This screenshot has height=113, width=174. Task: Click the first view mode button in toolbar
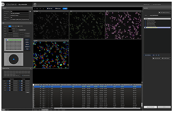[50, 9]
